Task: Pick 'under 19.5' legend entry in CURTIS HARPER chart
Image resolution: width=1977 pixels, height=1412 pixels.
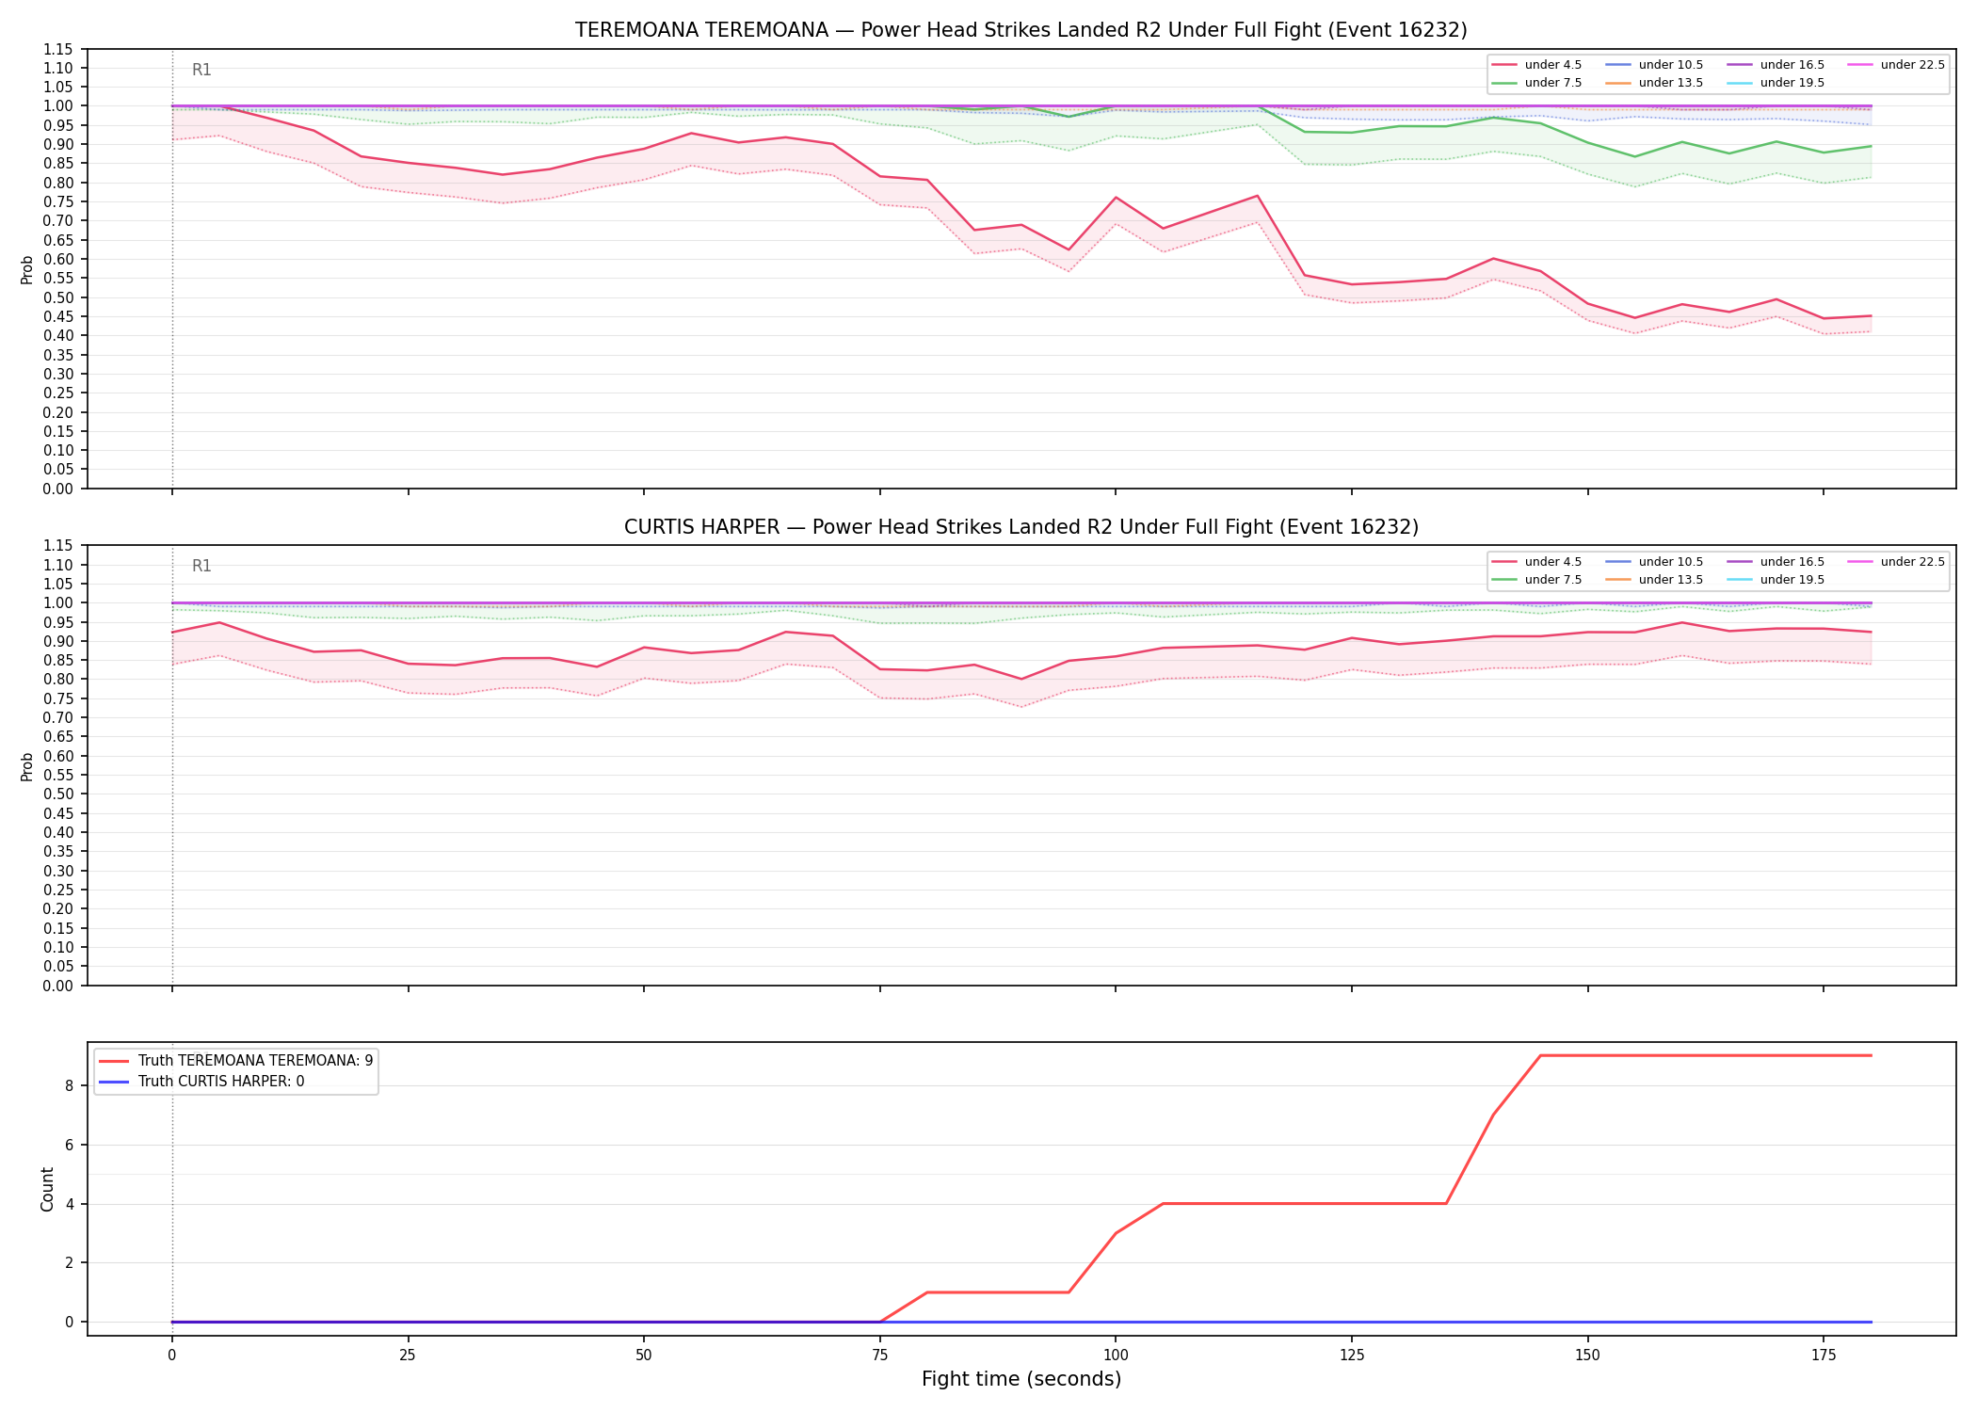Action: pyautogui.click(x=1776, y=580)
